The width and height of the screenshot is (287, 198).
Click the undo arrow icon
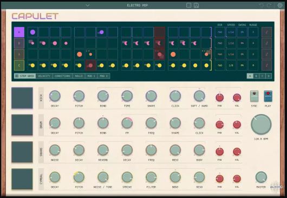point(262,5)
